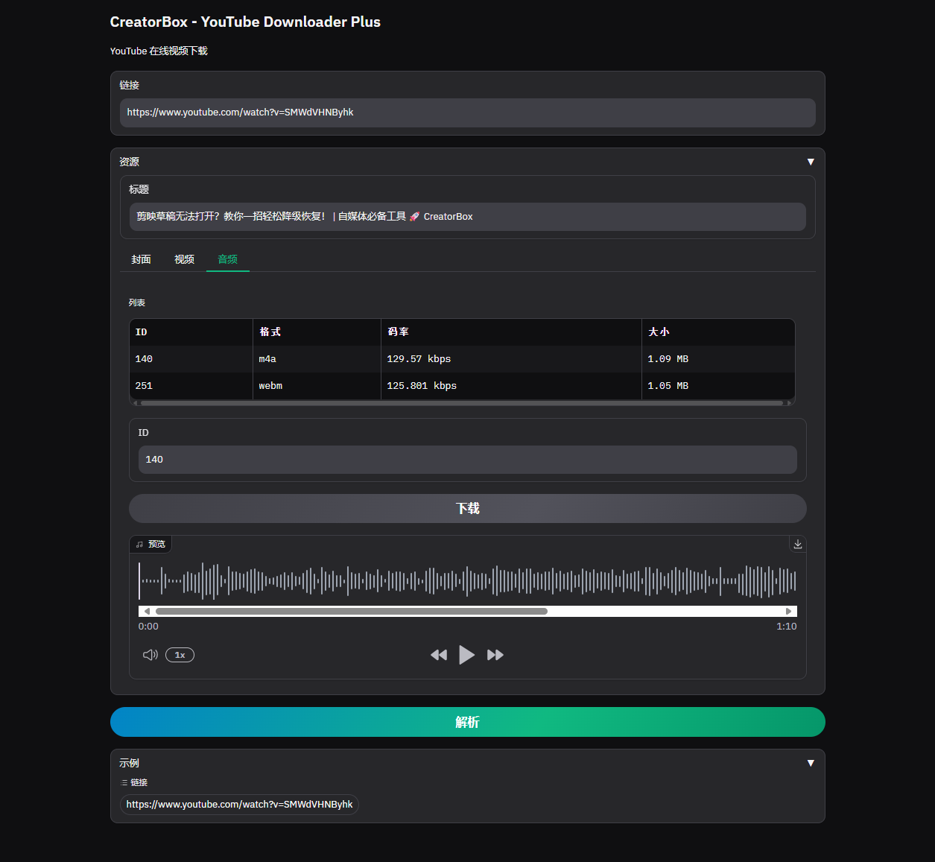Switch to the 视频 tab

184,259
